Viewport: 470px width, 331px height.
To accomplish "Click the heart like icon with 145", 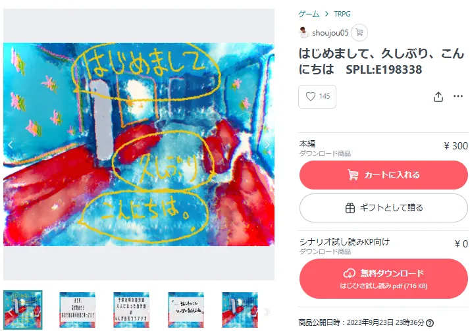I will (317, 97).
